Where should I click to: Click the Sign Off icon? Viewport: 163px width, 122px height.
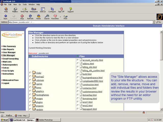point(61,10)
